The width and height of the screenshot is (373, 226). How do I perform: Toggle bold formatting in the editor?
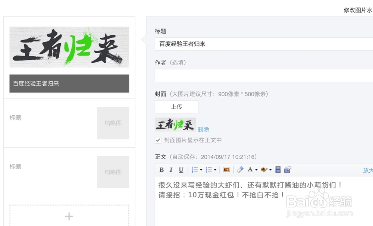[x=162, y=170]
